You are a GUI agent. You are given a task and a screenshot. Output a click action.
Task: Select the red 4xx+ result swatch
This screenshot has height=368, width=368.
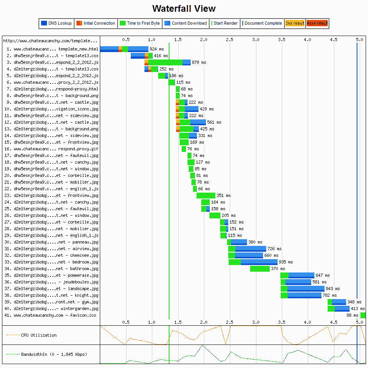[x=317, y=23]
